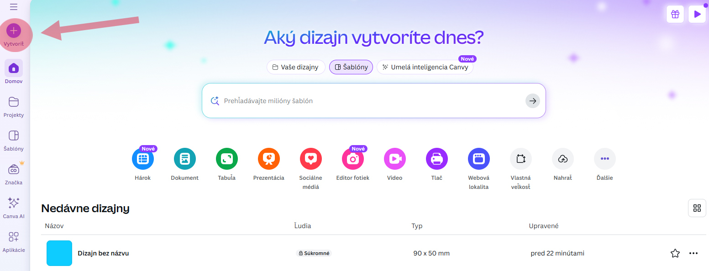
Task: Sort by Upravené column header
Action: tap(544, 226)
